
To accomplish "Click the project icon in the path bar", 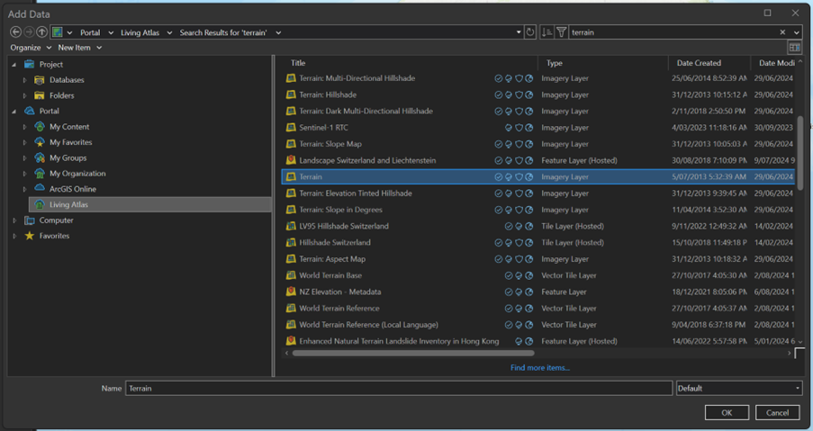I will click(x=57, y=32).
